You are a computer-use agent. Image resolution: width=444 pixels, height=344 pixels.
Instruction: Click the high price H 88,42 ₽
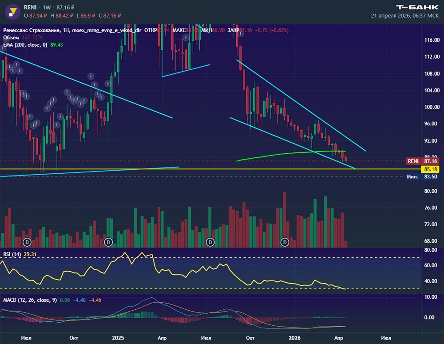tap(62, 16)
